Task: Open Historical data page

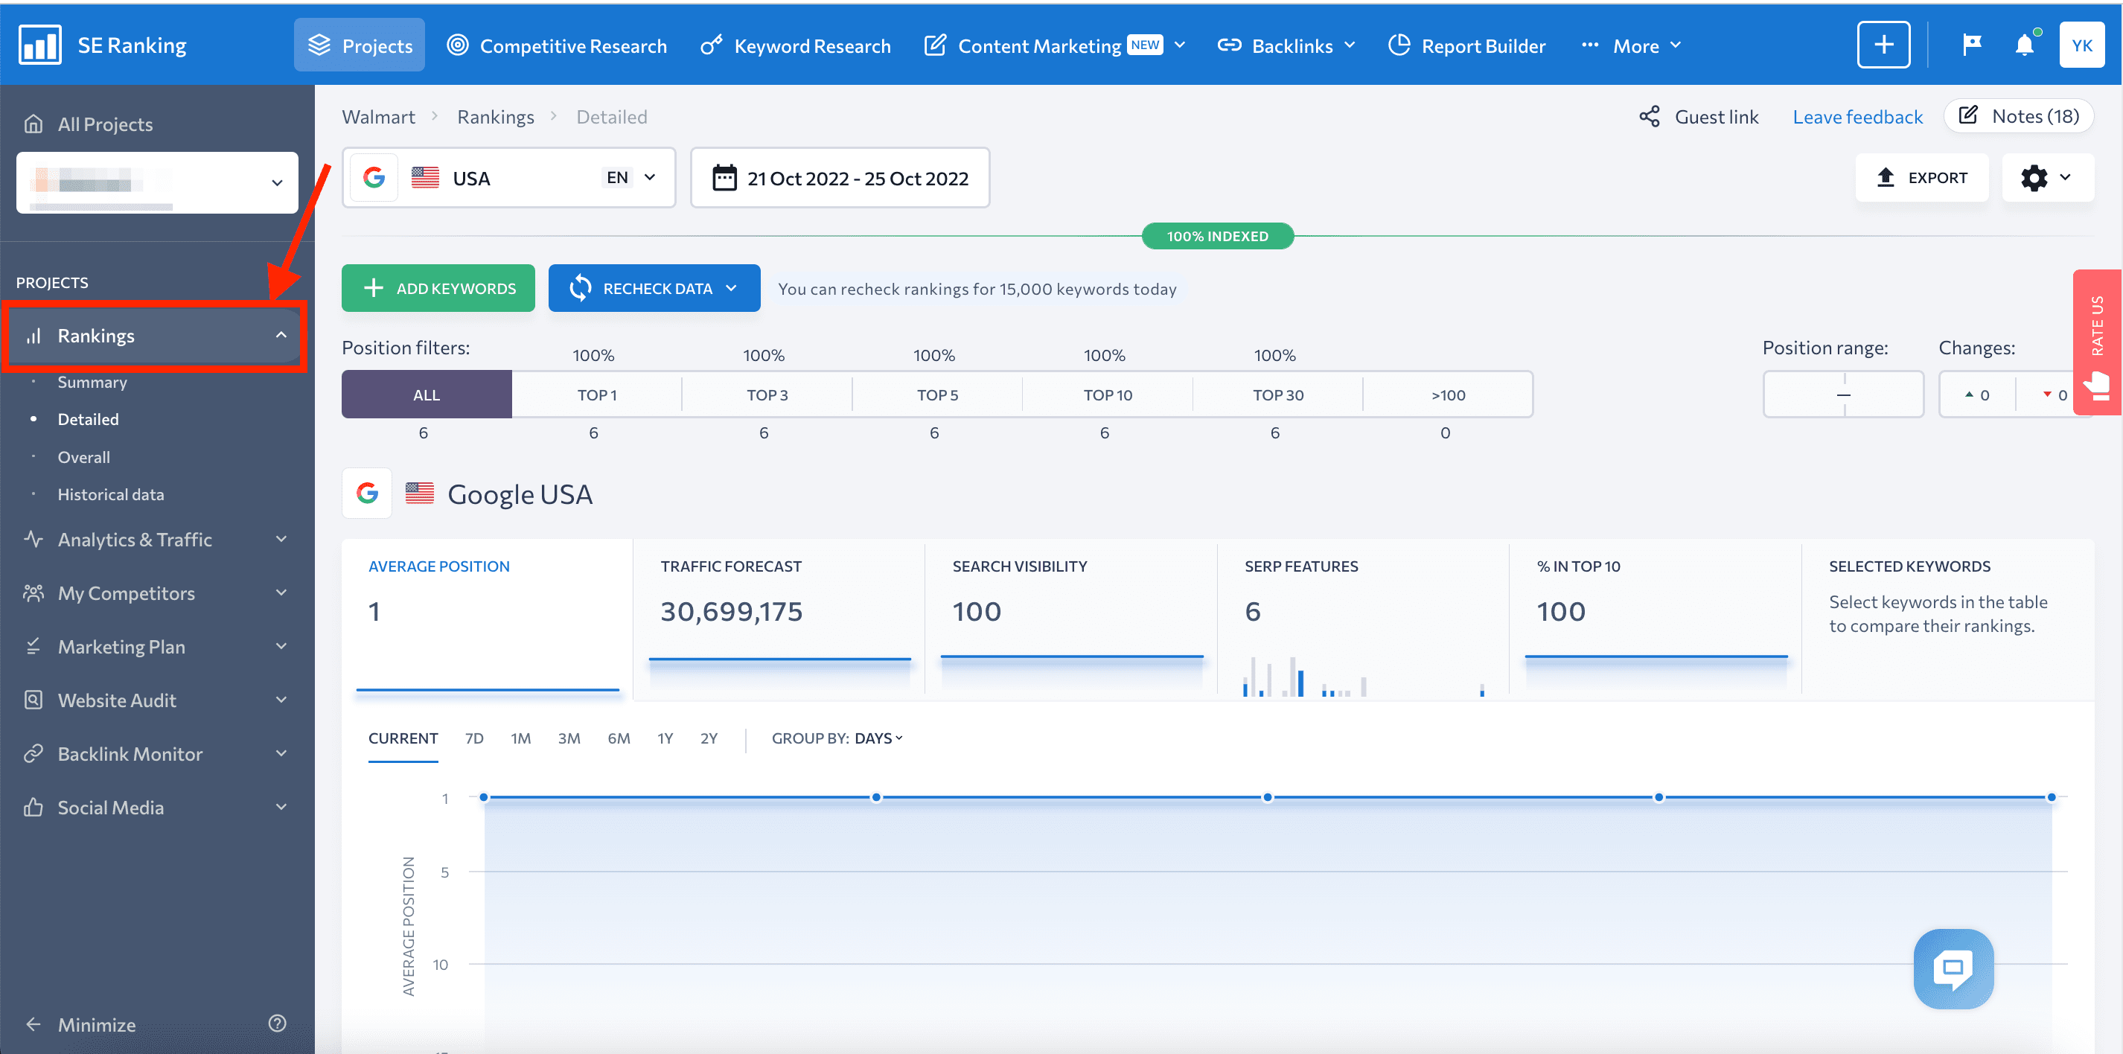Action: click(110, 494)
